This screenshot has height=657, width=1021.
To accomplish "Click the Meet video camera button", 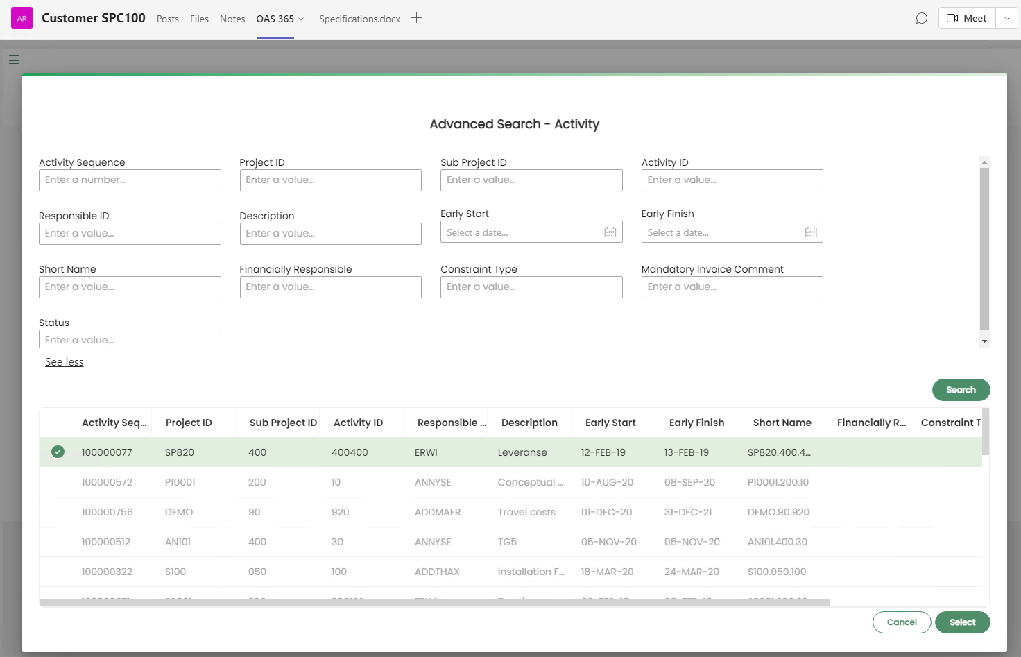I will coord(967,19).
